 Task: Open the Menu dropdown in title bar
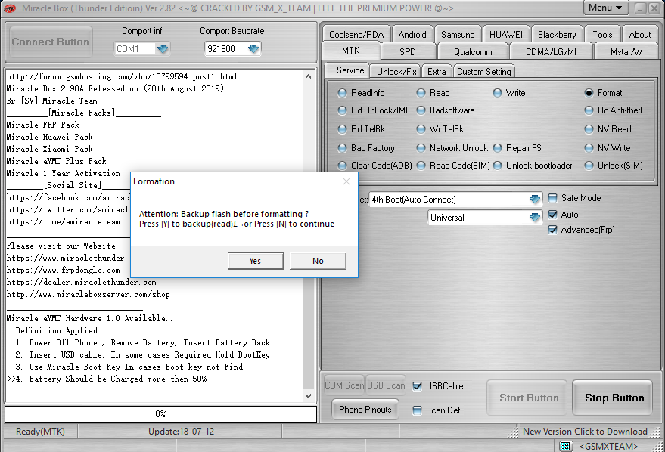click(605, 8)
